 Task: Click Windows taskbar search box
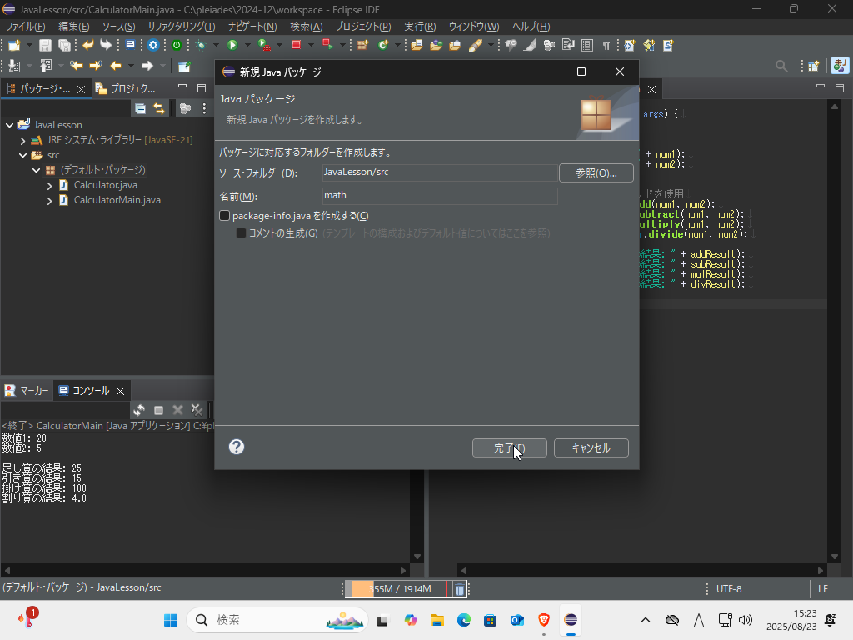coord(277,620)
